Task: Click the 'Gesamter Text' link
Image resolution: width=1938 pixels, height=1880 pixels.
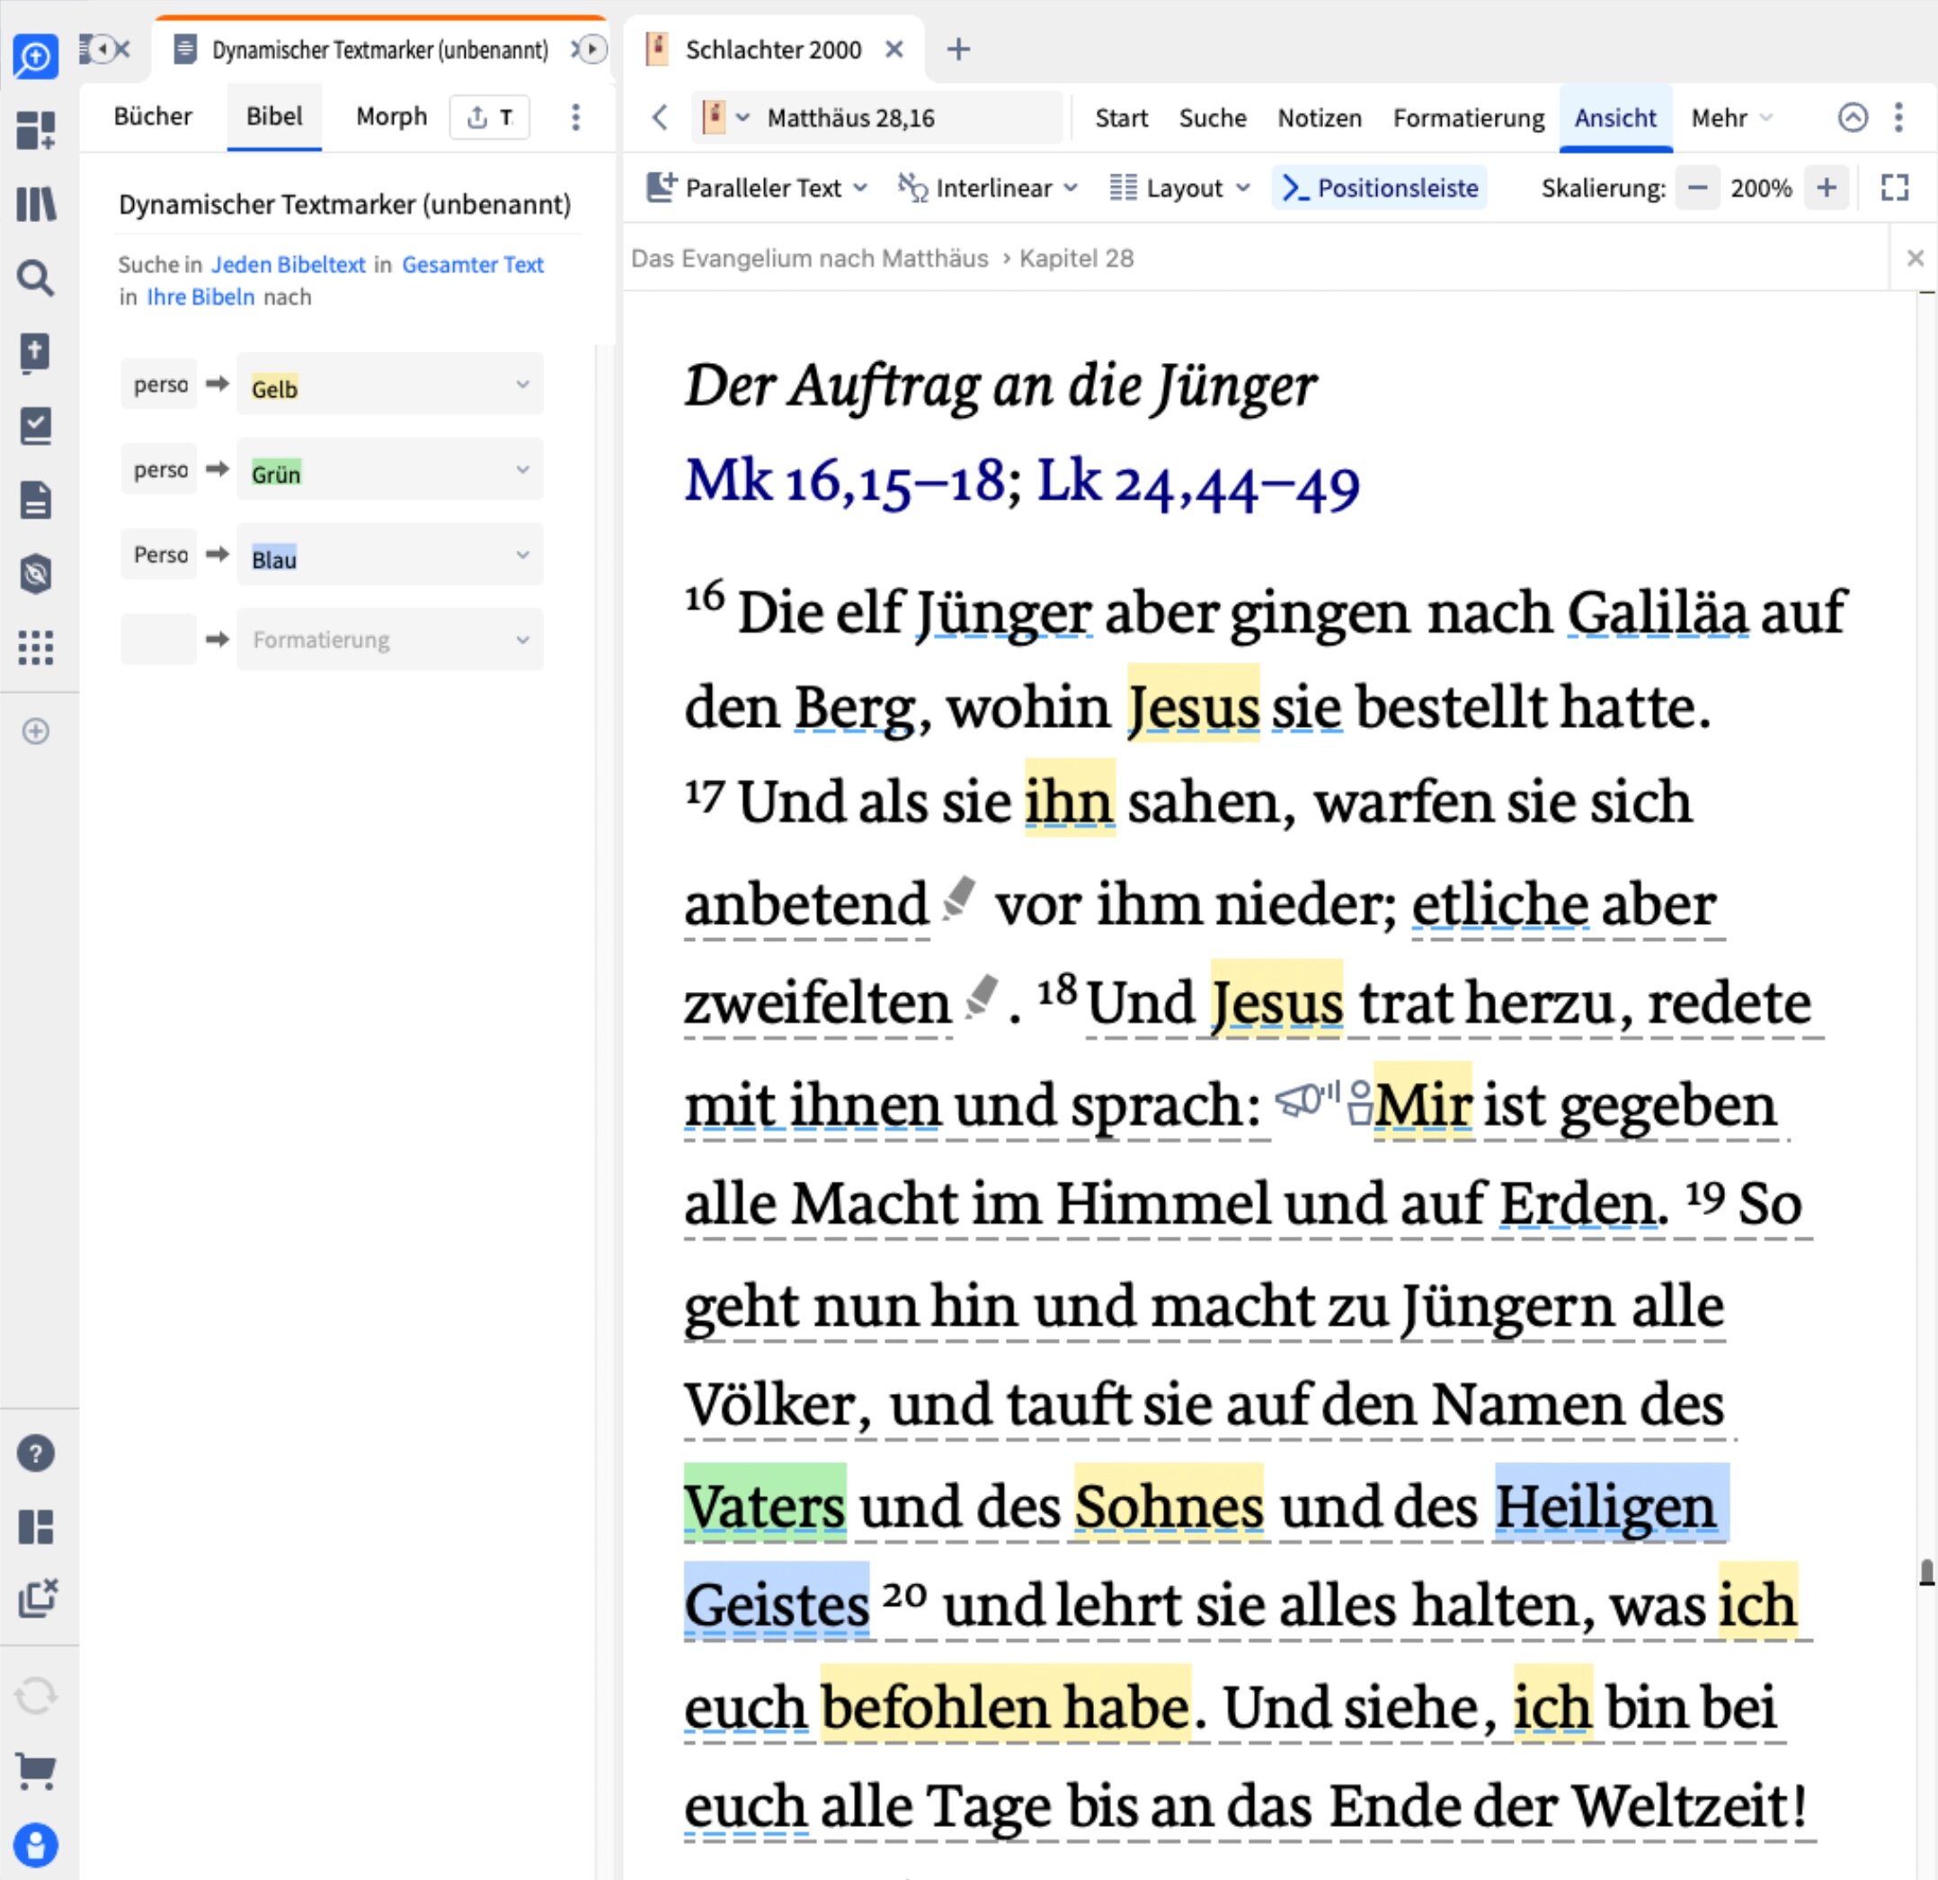Action: 473,264
